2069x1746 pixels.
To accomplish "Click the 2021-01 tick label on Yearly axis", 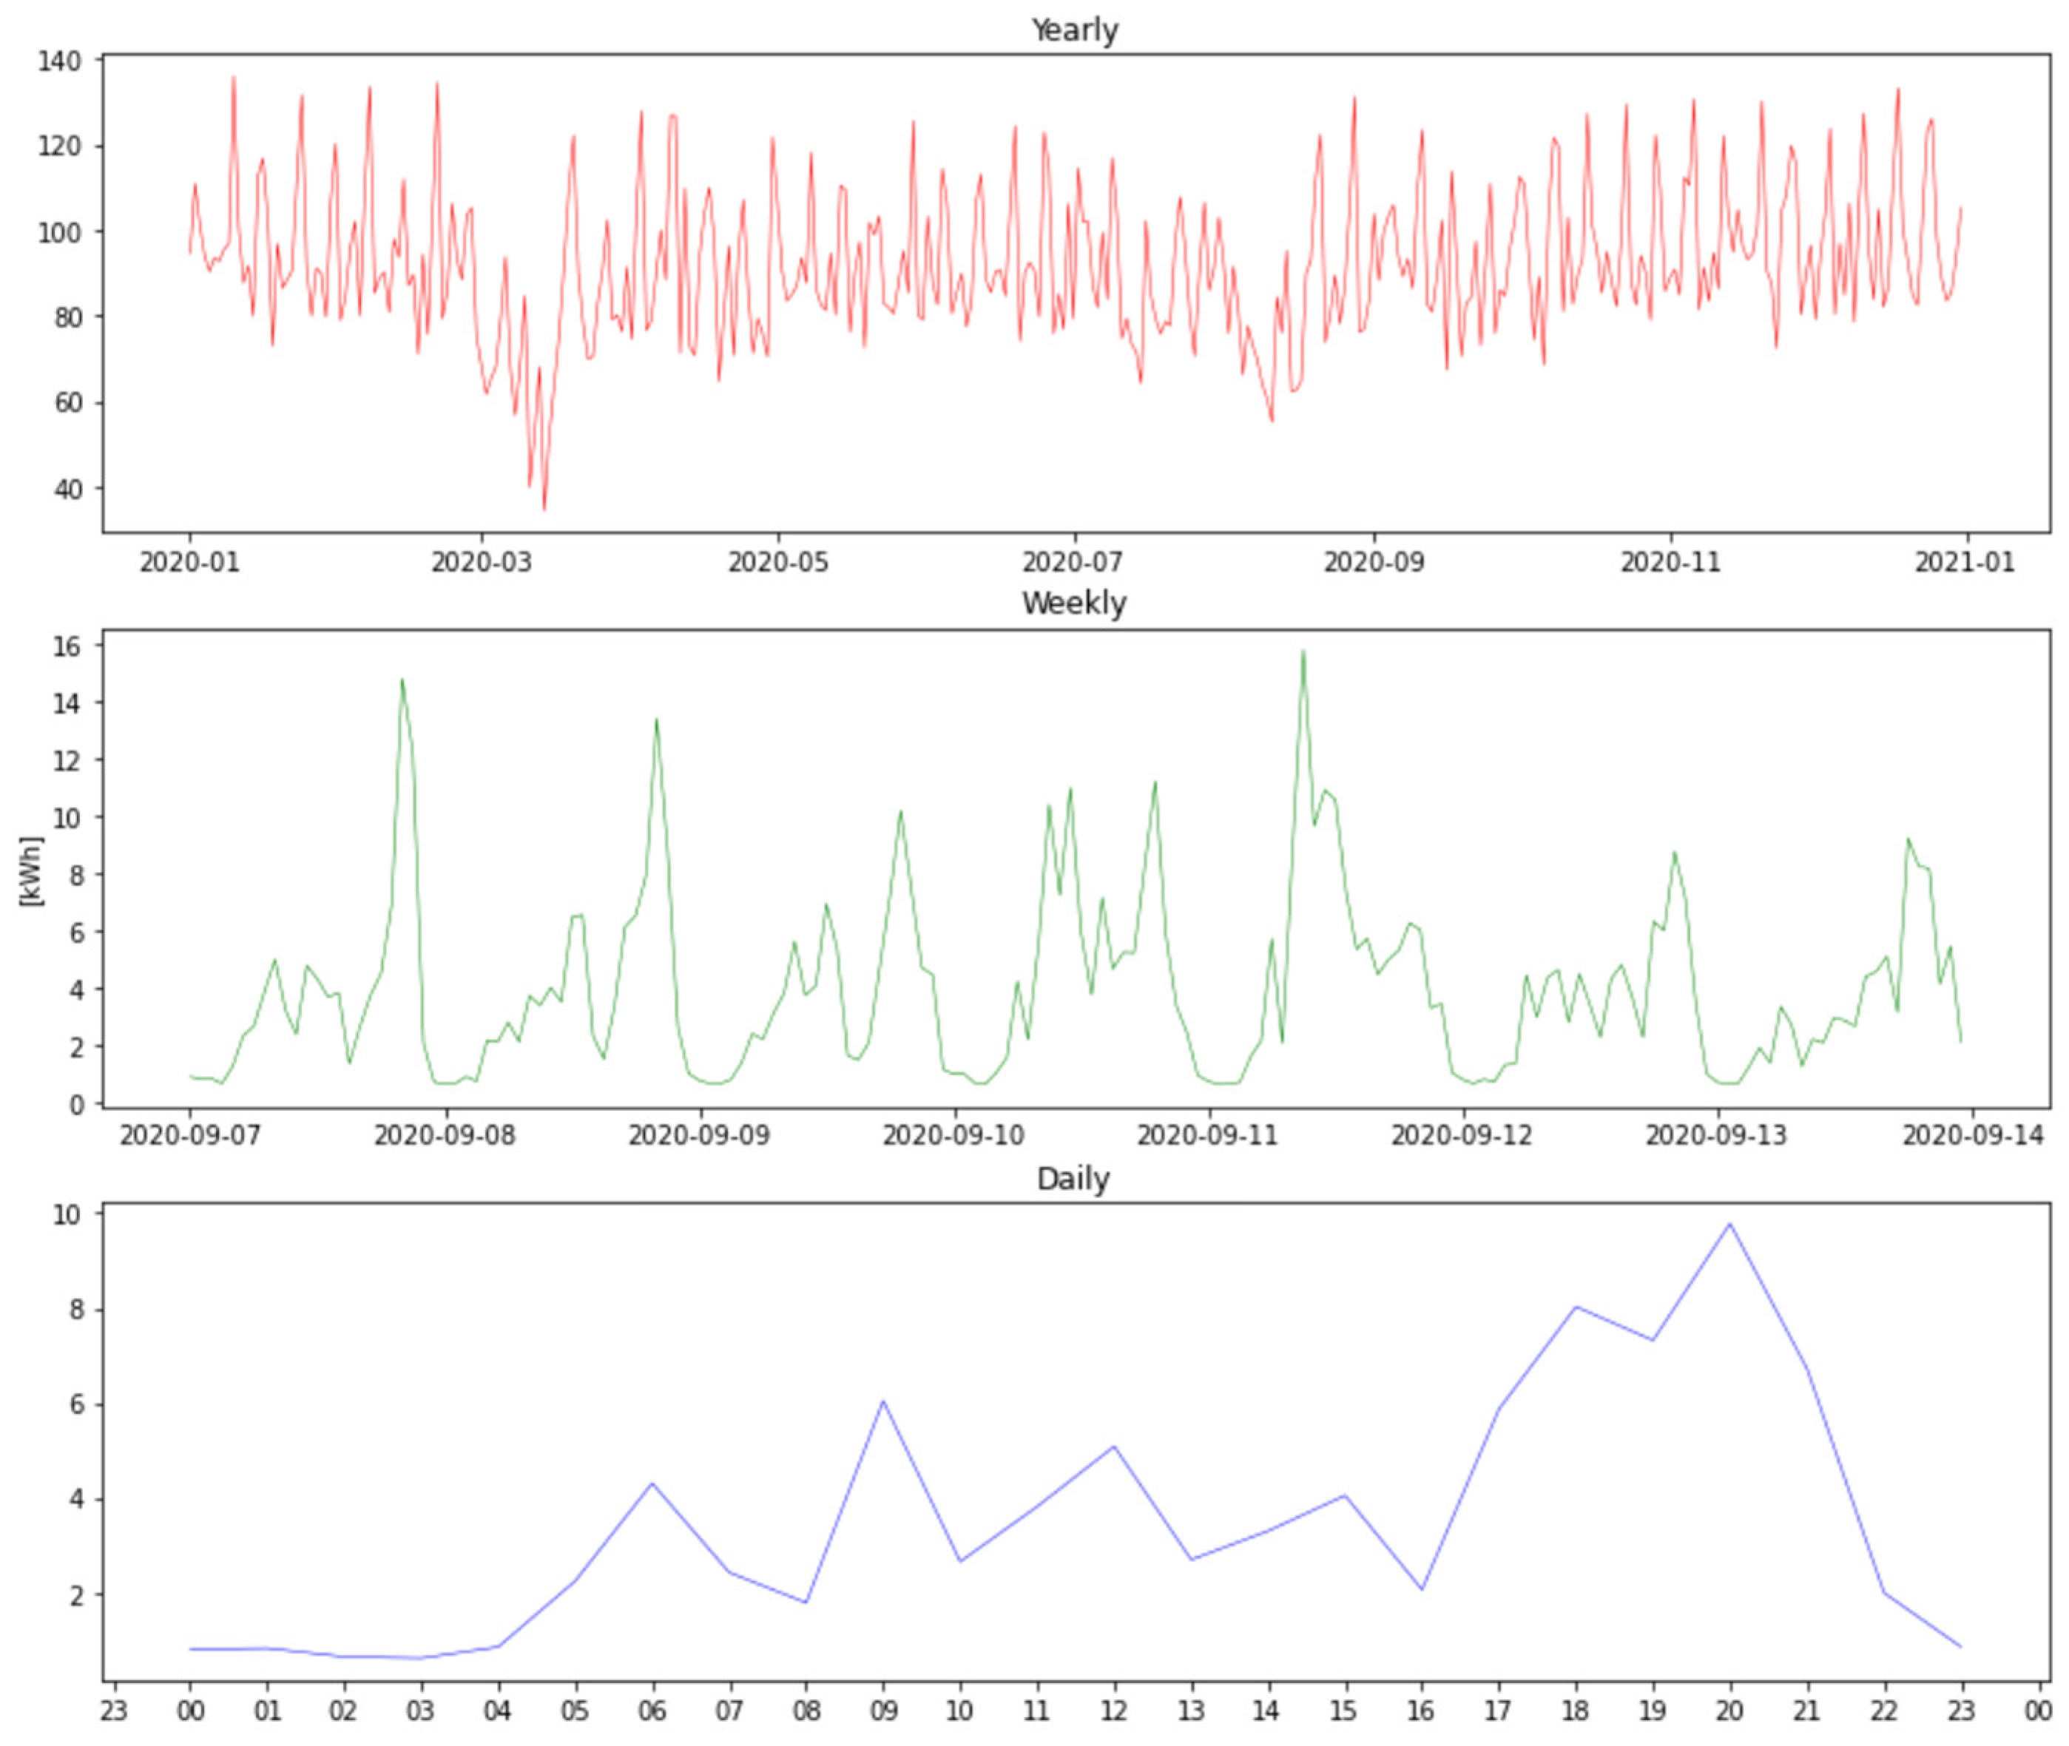I will [1965, 562].
